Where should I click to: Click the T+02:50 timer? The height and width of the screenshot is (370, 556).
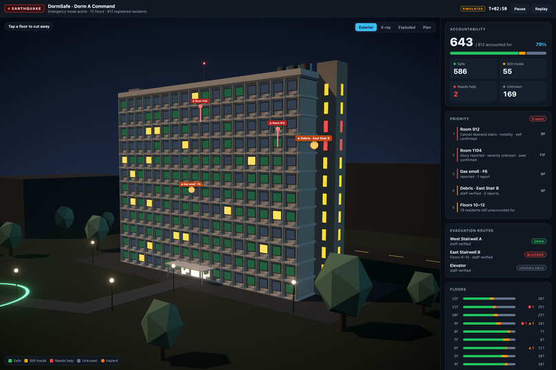point(498,9)
